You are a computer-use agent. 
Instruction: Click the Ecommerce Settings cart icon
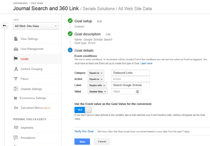(x=16, y=98)
